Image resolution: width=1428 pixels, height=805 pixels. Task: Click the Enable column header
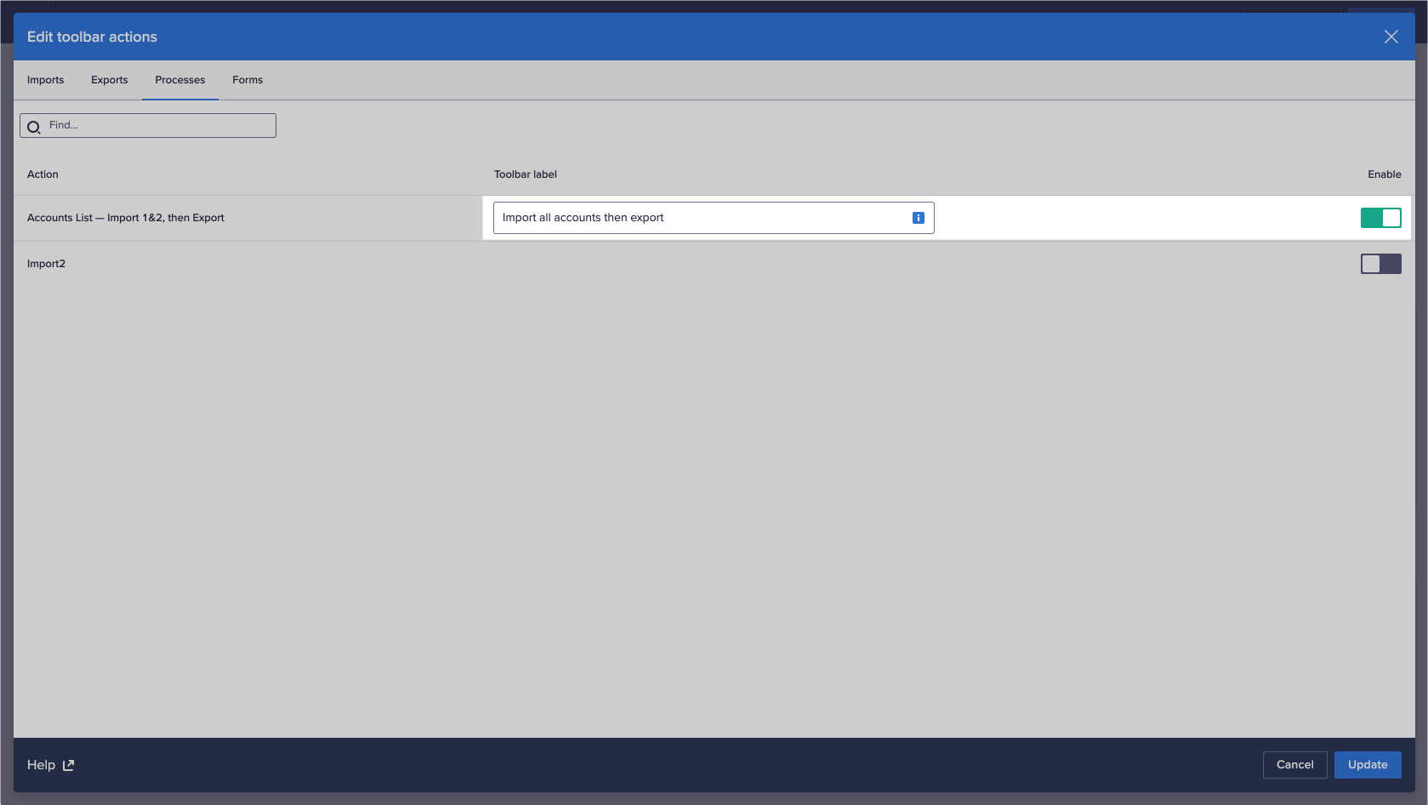click(1384, 174)
